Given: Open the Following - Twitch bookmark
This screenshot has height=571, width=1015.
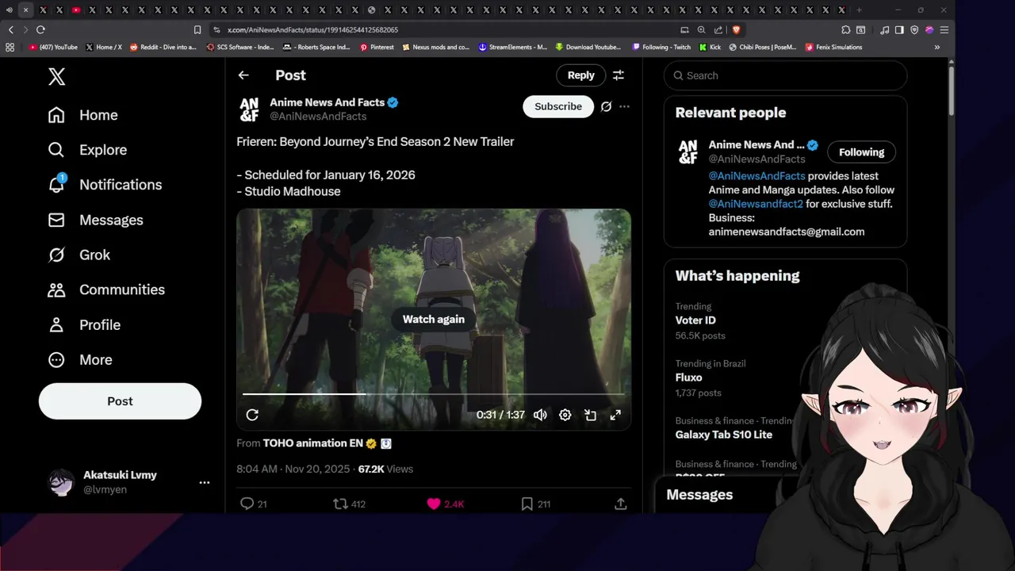Looking at the screenshot, I should pyautogui.click(x=661, y=47).
